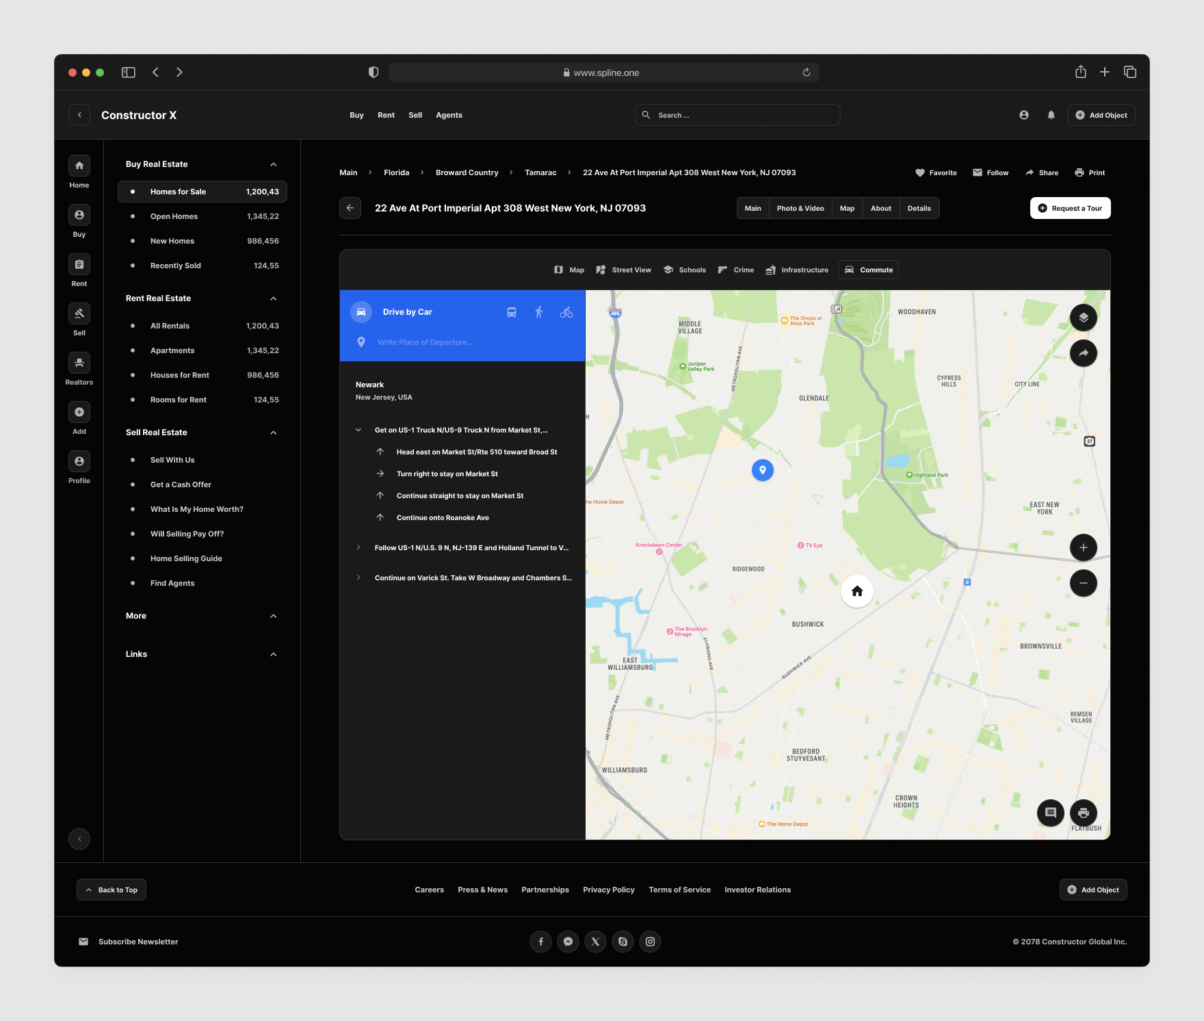Collapse Buy Real Estate section
Viewport: 1204px width, 1021px height.
tap(274, 164)
